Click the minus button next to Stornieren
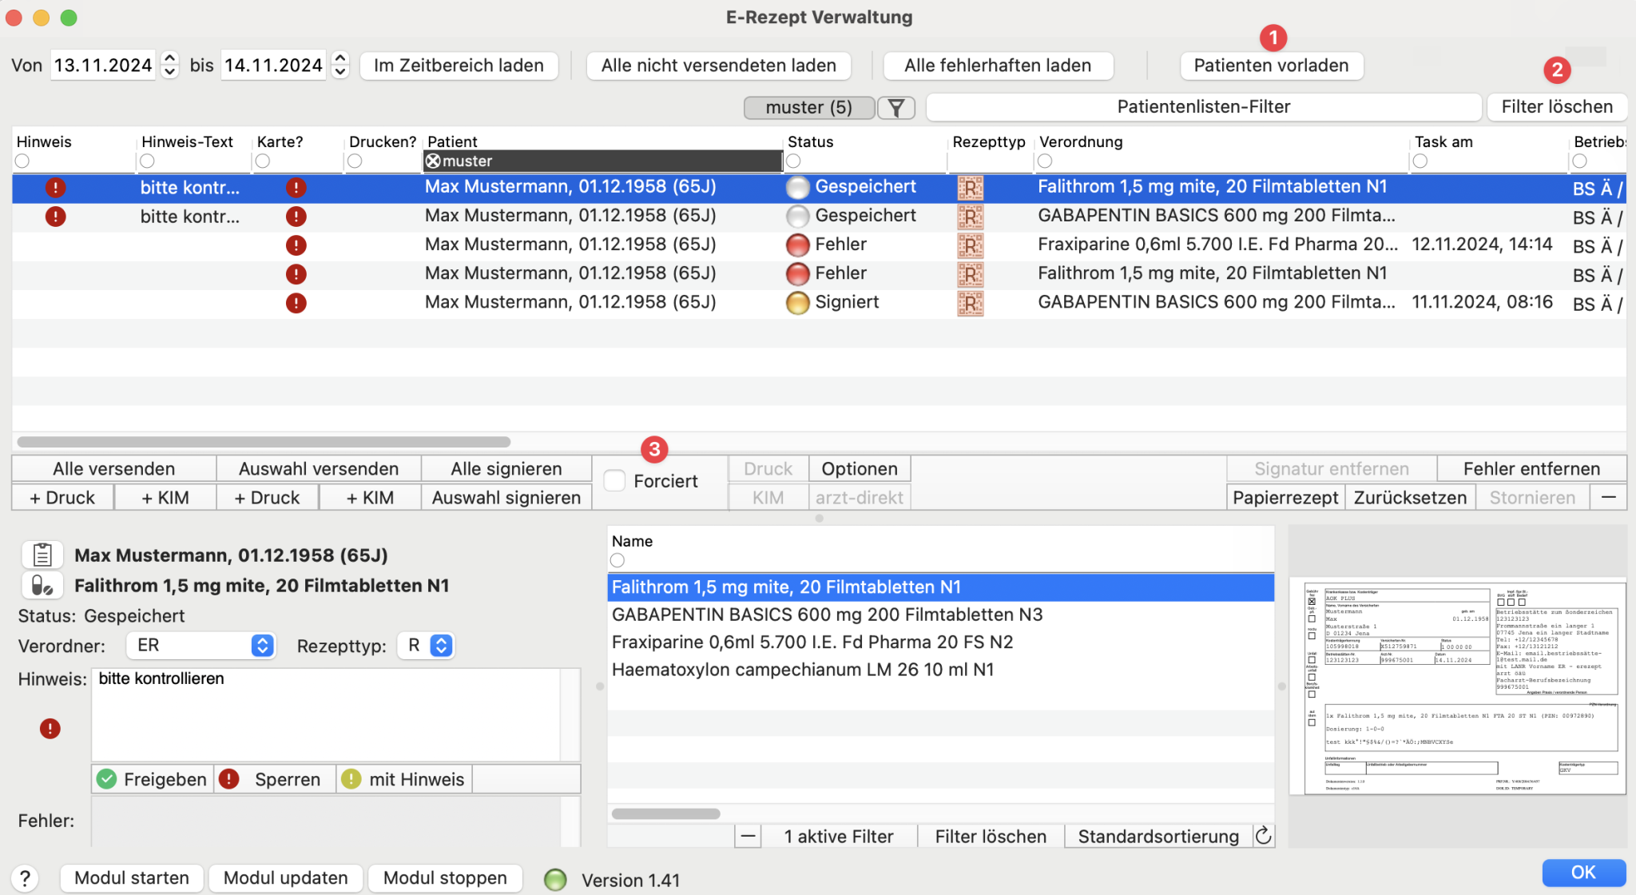 point(1608,497)
